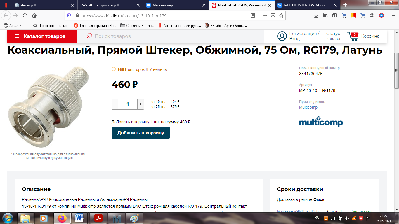Open the Multicomp manufacturer link
The width and height of the screenshot is (399, 224).
[308, 107]
